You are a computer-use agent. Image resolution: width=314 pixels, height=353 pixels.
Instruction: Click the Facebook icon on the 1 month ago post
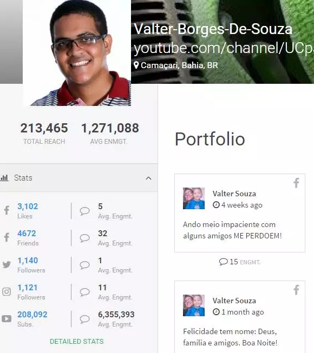296,290
